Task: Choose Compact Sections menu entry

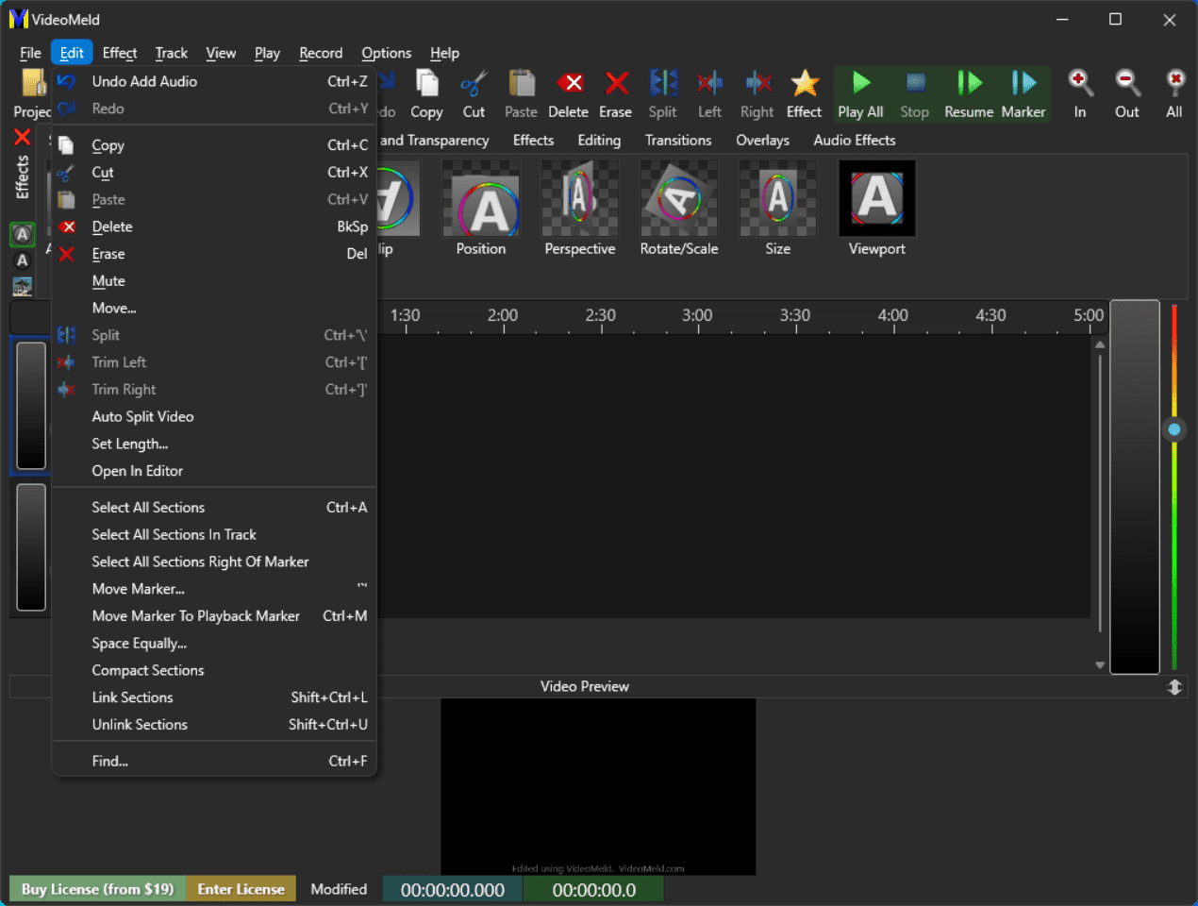Action: (214, 670)
